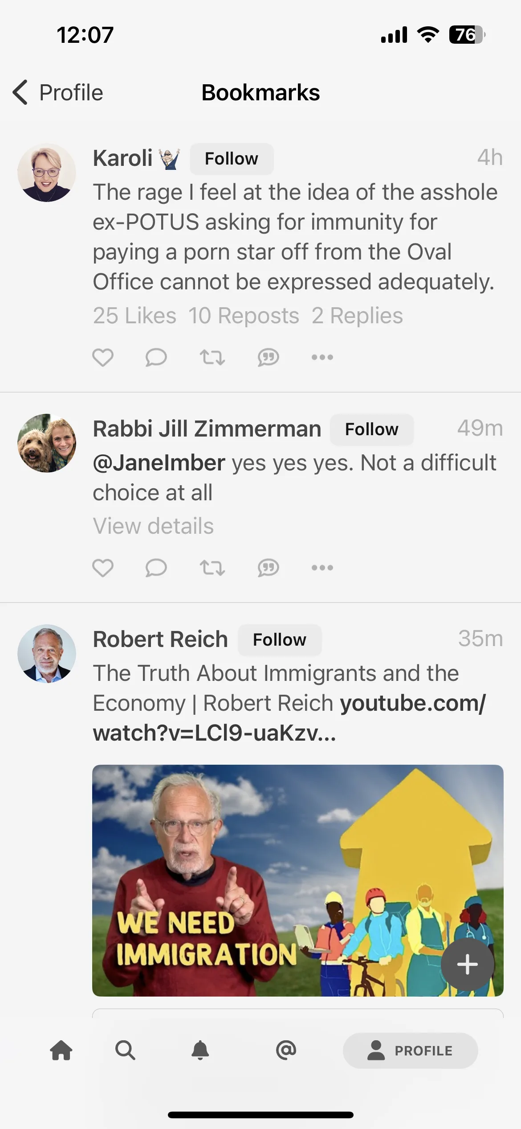521x1129 pixels.
Task: Quote Karoli's post with quote bubble icon
Action: (x=268, y=357)
